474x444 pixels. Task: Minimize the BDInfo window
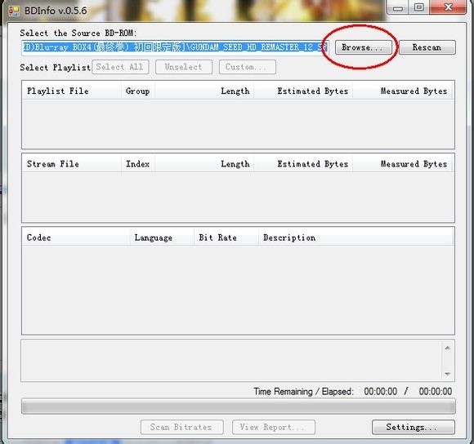click(x=398, y=7)
